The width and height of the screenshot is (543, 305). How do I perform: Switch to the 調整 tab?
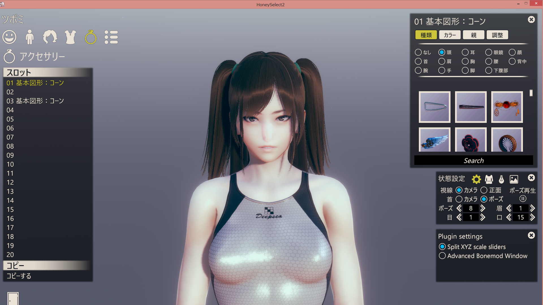tap(497, 35)
